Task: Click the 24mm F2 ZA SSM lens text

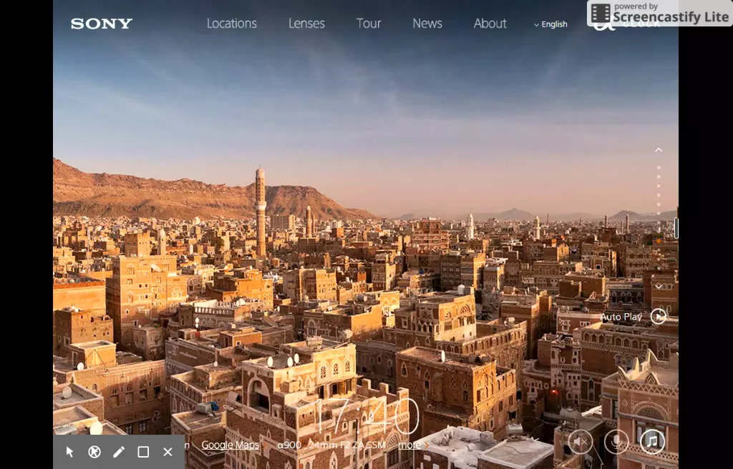Action: pyautogui.click(x=347, y=445)
